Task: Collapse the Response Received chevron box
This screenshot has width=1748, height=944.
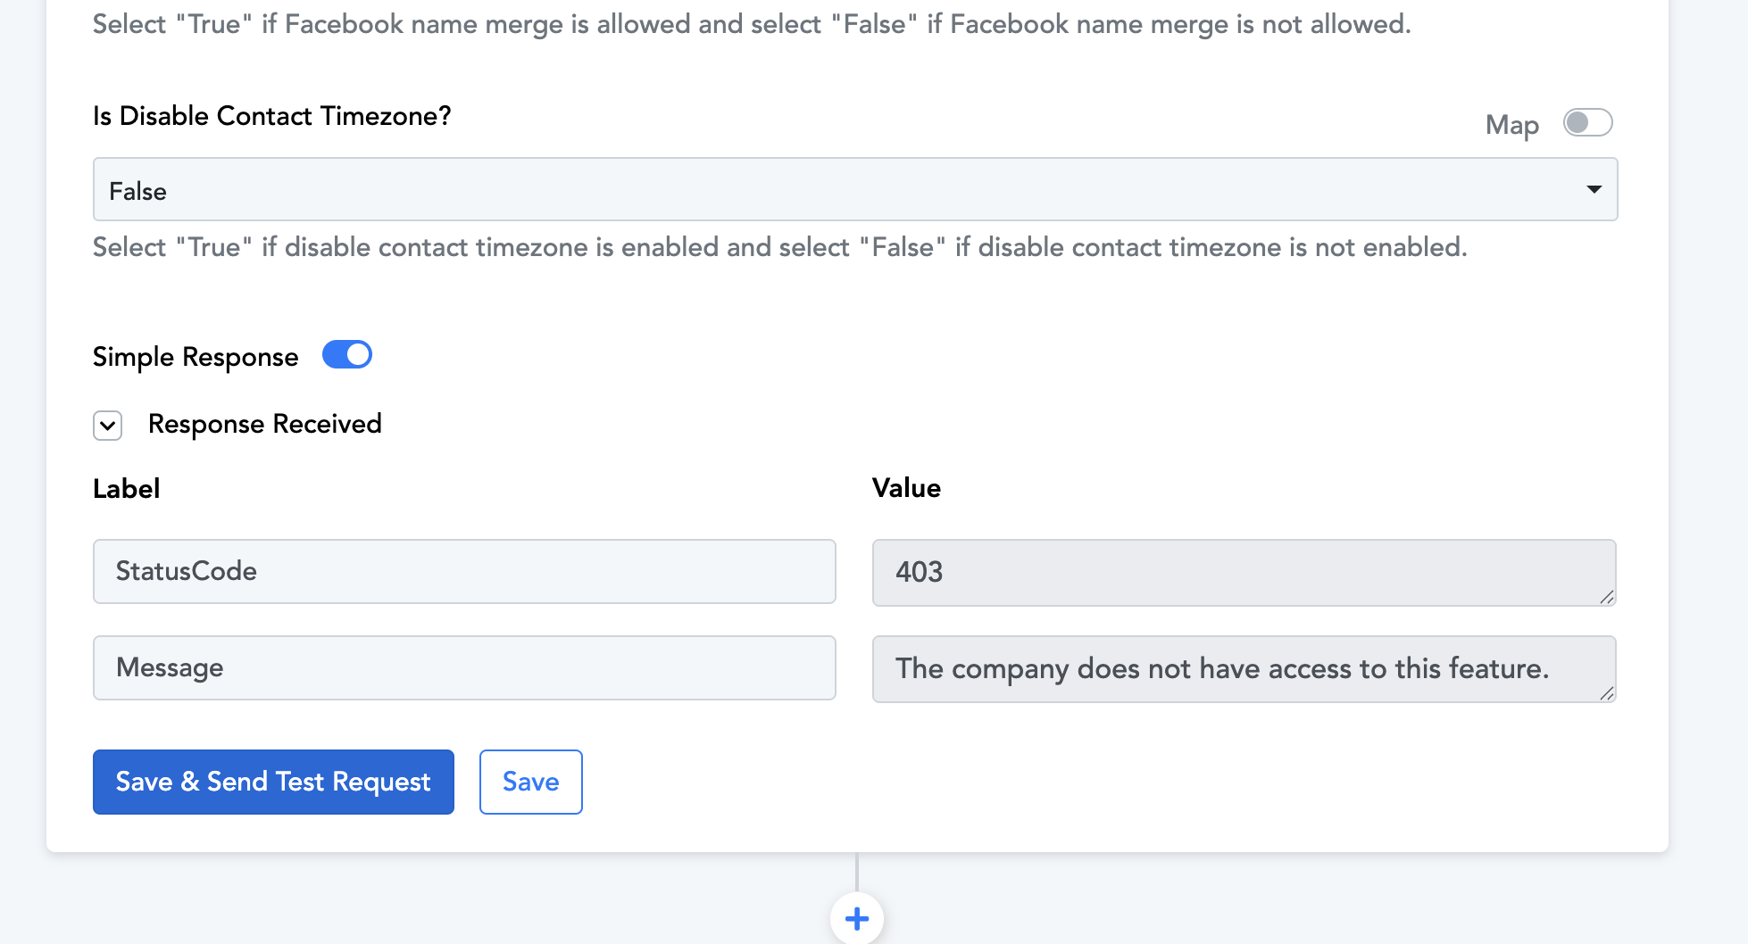Action: pyautogui.click(x=108, y=426)
